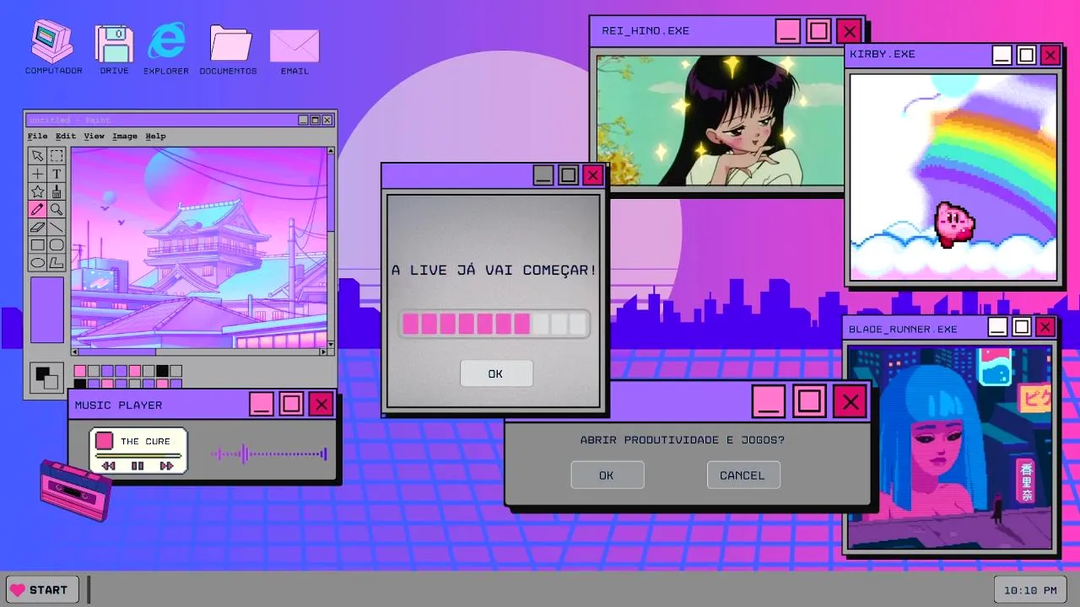
Task: Select the eraser tool in Paint
Action: 37,227
